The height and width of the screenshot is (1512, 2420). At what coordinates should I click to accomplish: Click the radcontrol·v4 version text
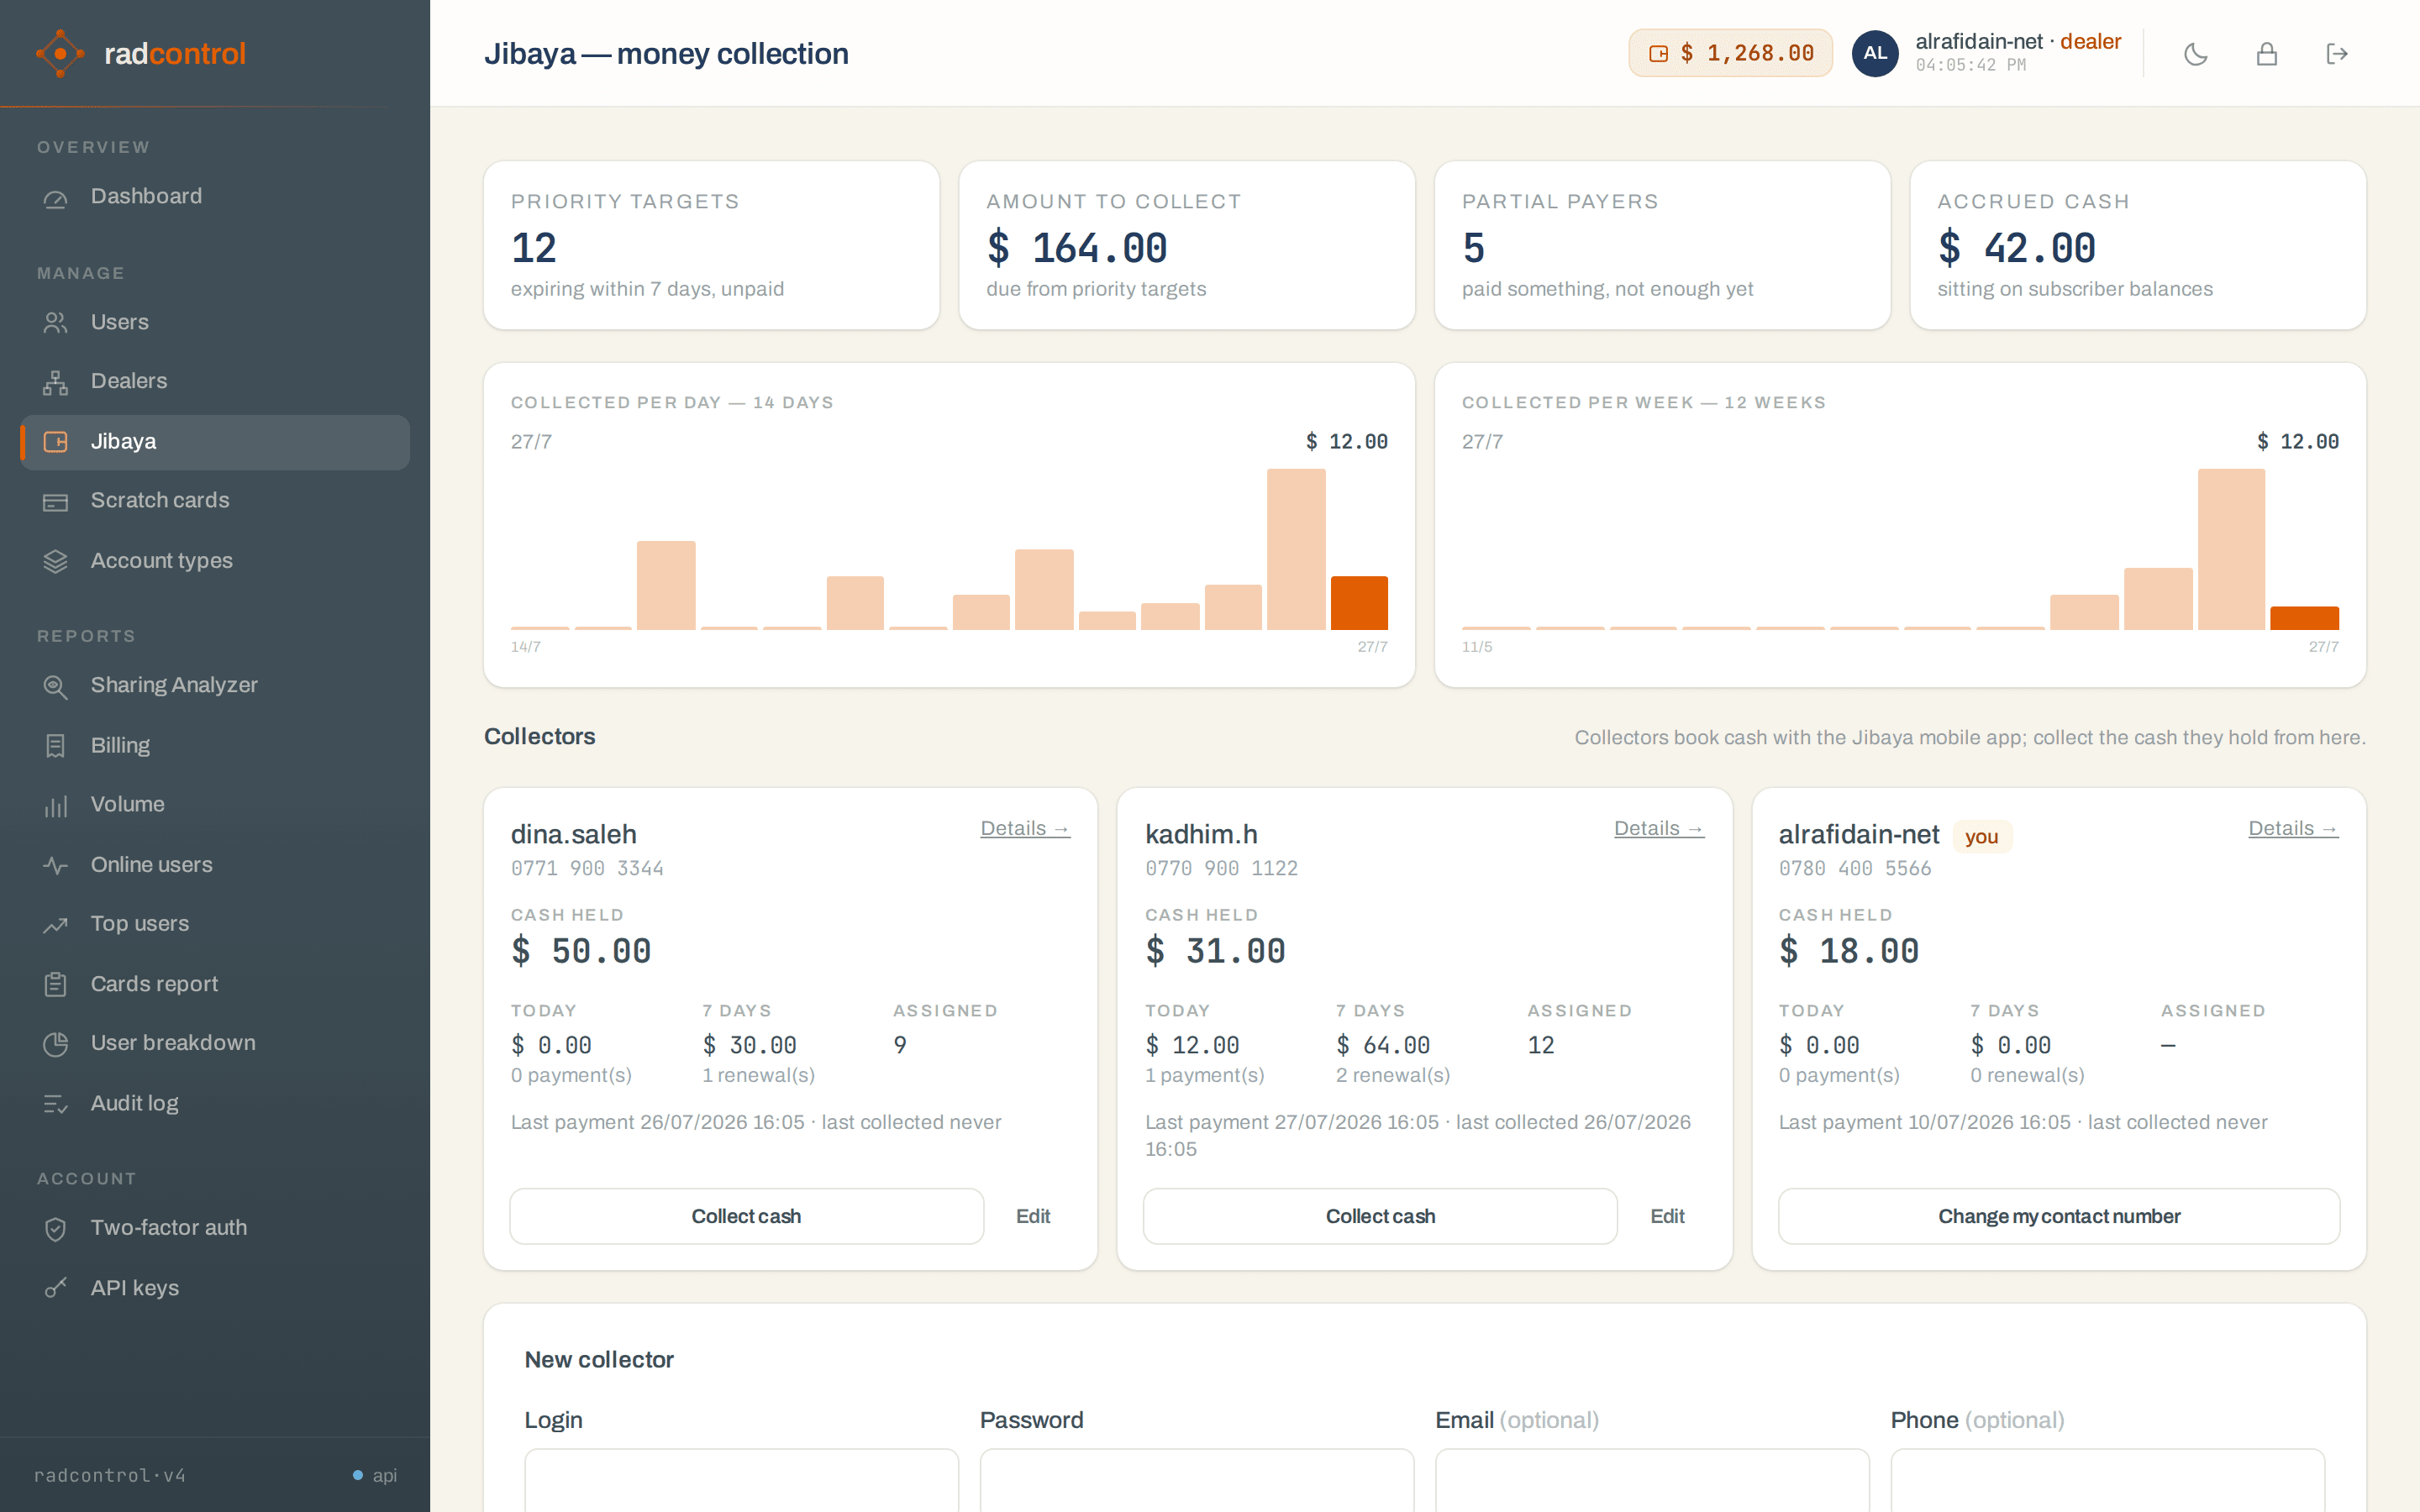click(110, 1475)
